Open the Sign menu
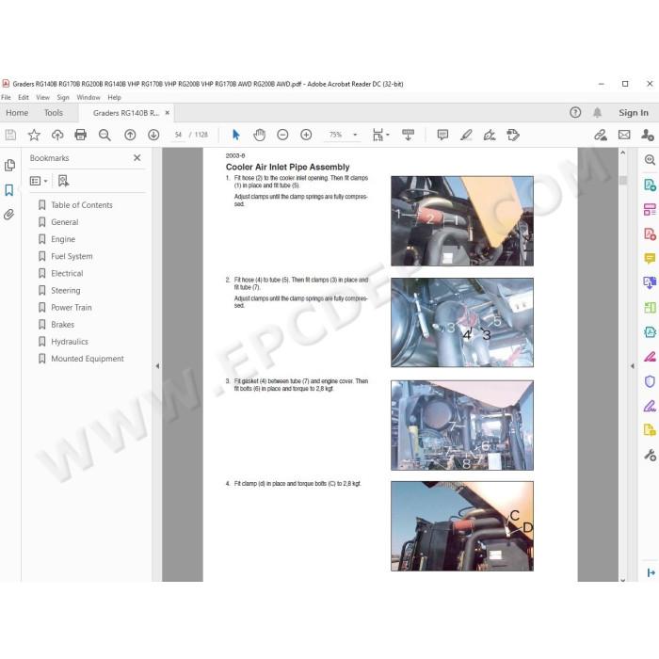659x659 pixels. pyautogui.click(x=63, y=98)
